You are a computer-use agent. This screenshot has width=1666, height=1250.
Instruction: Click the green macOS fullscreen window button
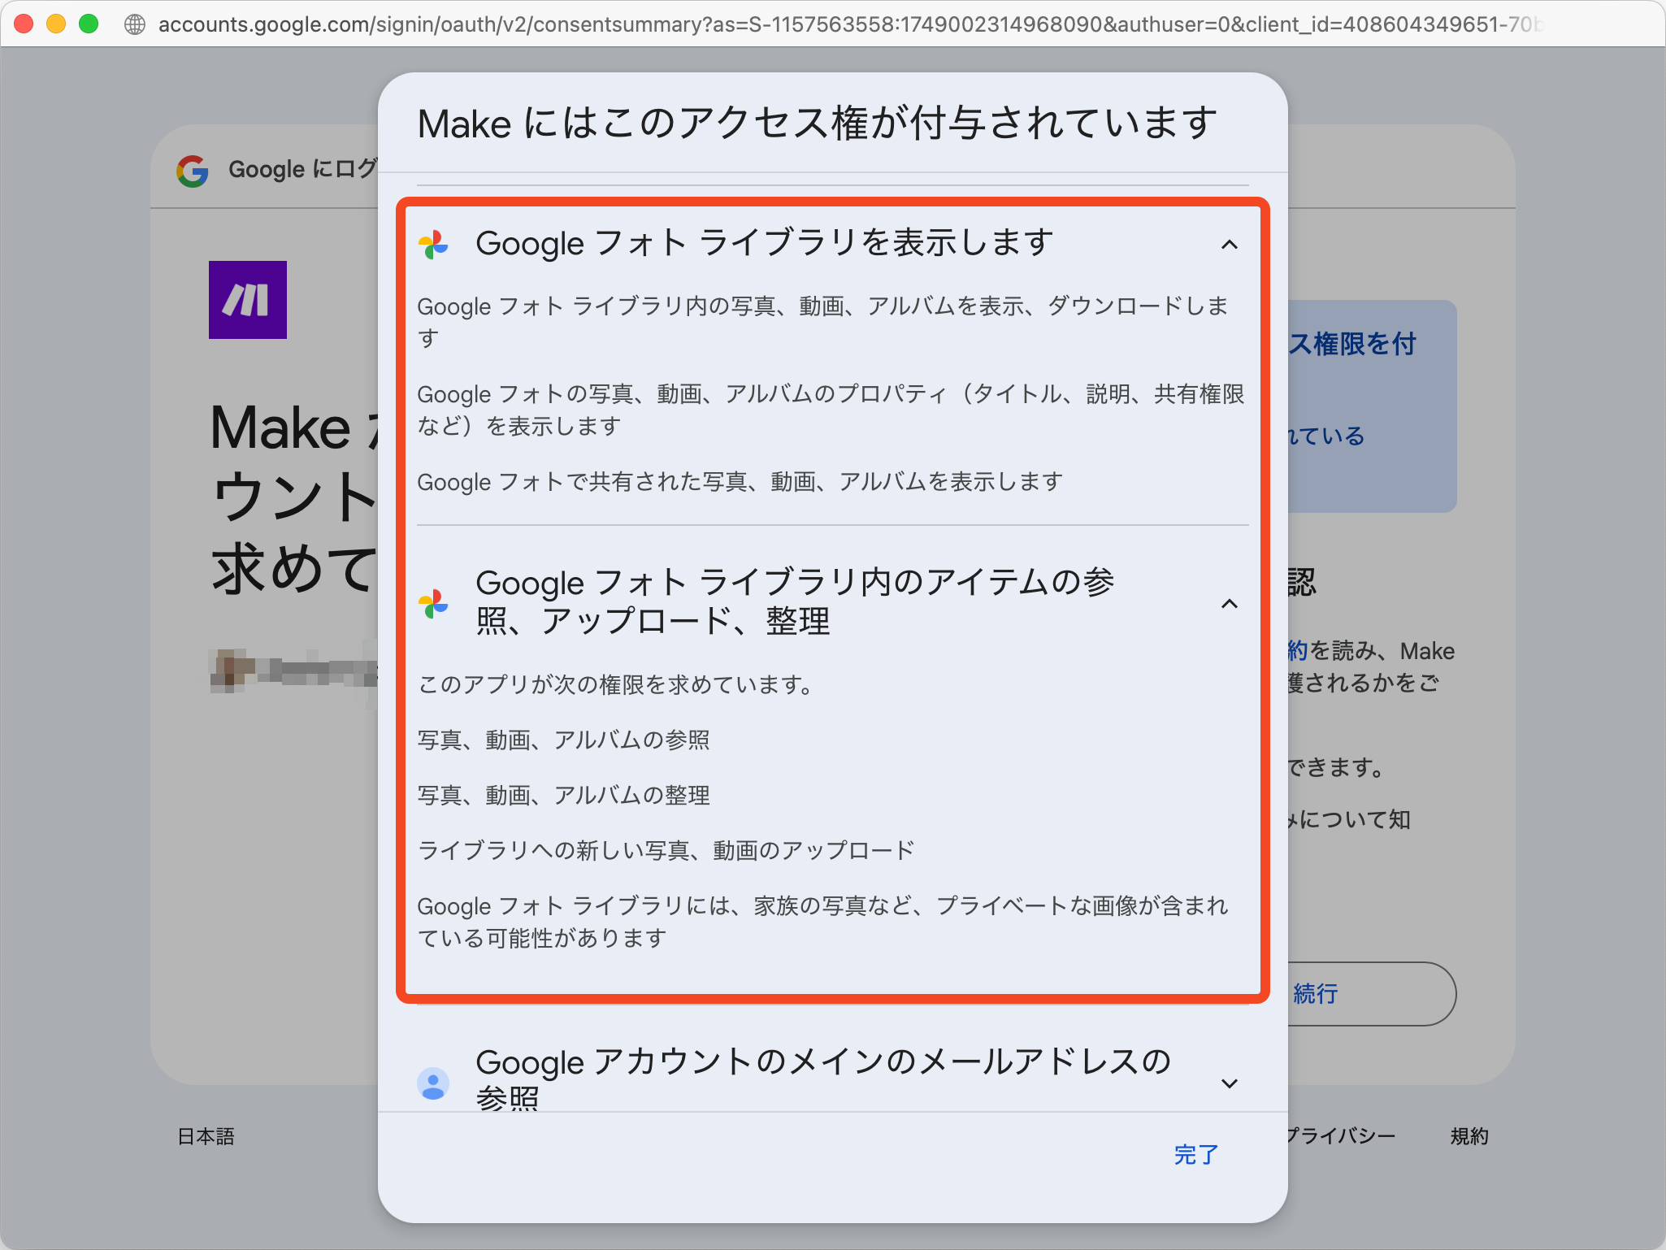point(89,24)
